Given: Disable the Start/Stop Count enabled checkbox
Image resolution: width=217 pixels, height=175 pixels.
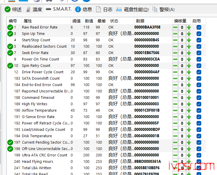Looking at the screenshot, I should click(x=199, y=40).
